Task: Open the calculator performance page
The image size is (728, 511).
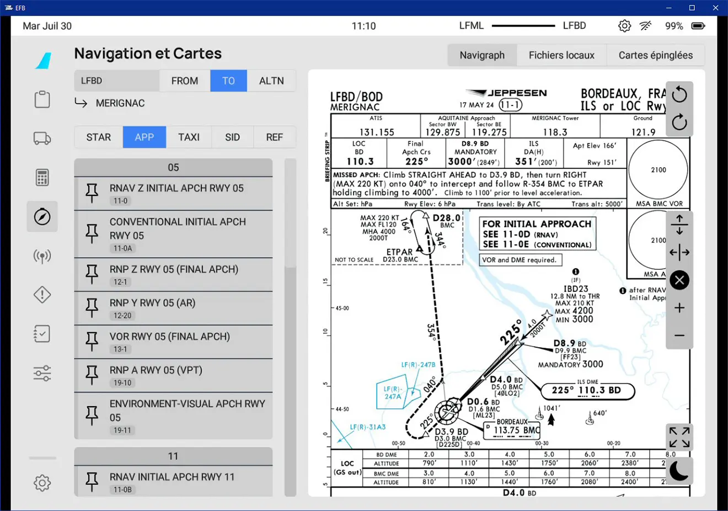Action: (42, 178)
